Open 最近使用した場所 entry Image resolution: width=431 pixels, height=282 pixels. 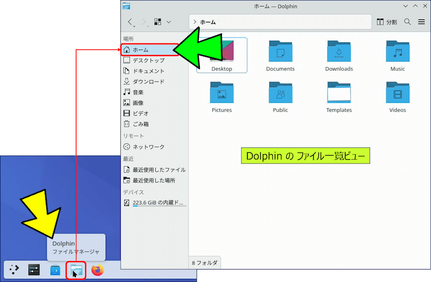(155, 180)
